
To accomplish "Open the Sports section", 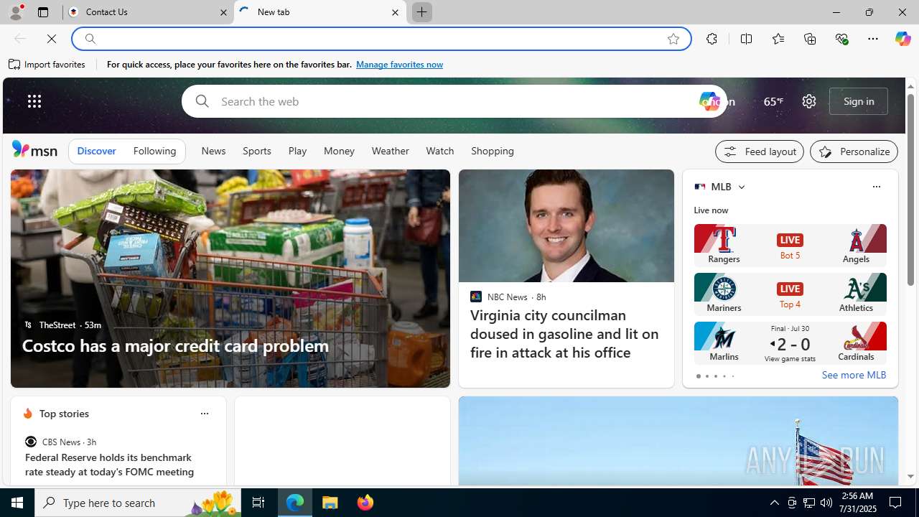I will pyautogui.click(x=256, y=151).
